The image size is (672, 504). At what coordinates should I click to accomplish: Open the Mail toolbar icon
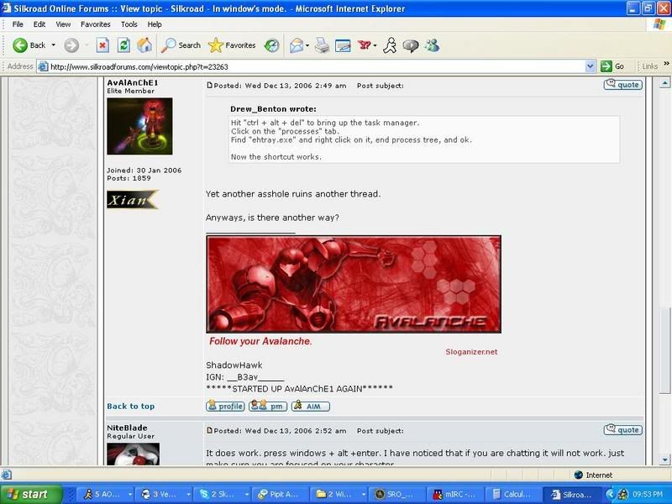(x=297, y=45)
